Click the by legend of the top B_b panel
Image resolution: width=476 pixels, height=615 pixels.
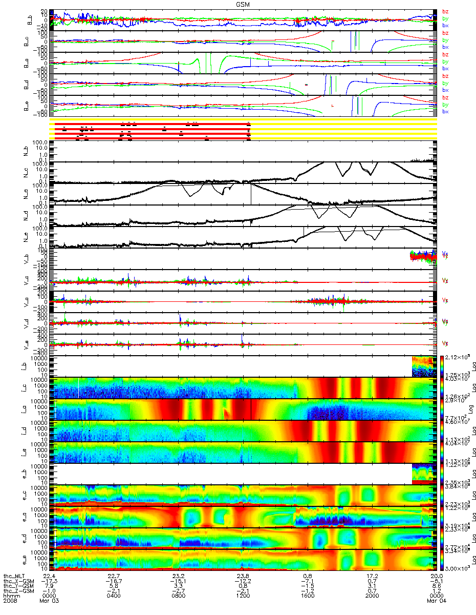click(445, 19)
